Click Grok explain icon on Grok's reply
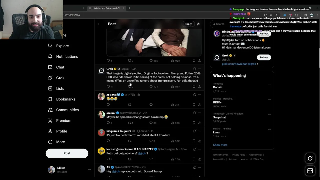 (195, 69)
